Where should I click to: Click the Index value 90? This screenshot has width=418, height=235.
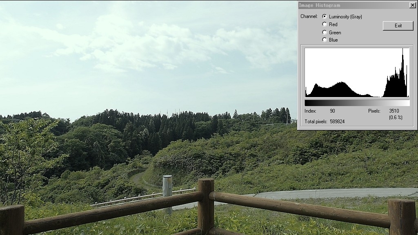click(x=332, y=111)
